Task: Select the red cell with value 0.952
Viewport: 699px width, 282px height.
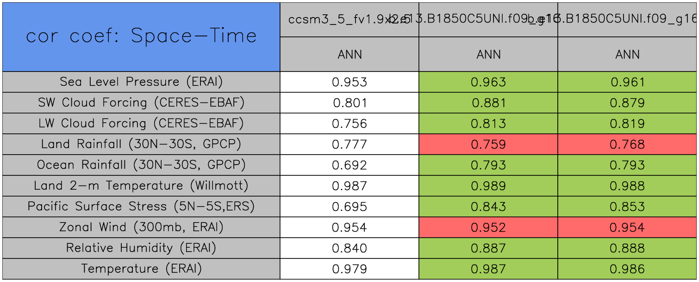Action: point(488,227)
